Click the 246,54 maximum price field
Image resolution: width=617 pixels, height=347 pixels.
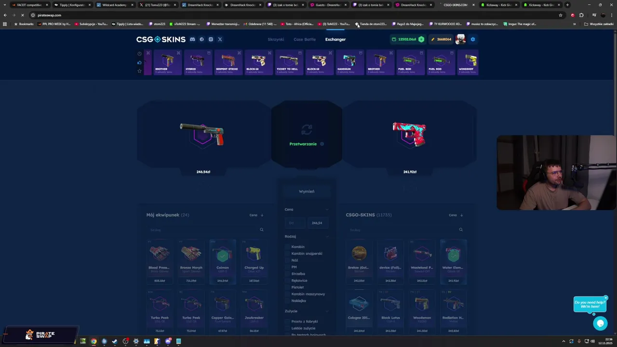point(318,223)
